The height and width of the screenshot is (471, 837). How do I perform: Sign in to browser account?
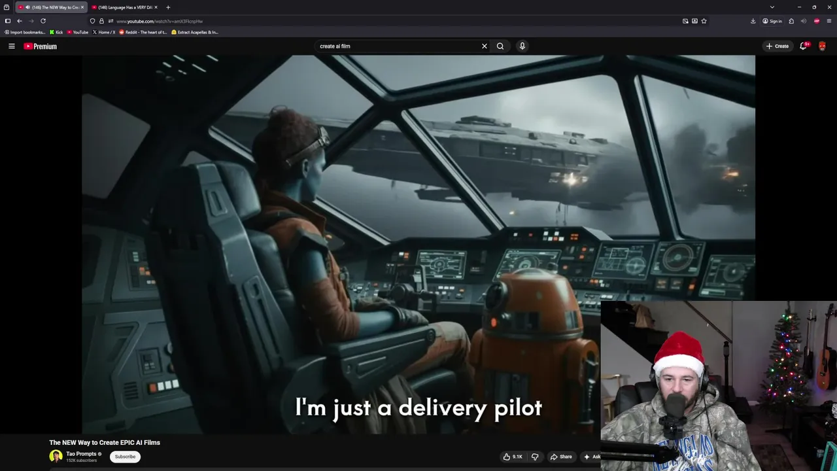click(x=772, y=21)
